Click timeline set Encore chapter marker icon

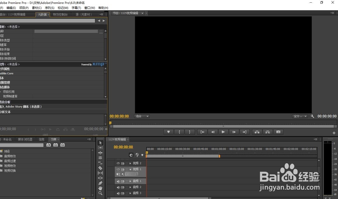coord(137,155)
